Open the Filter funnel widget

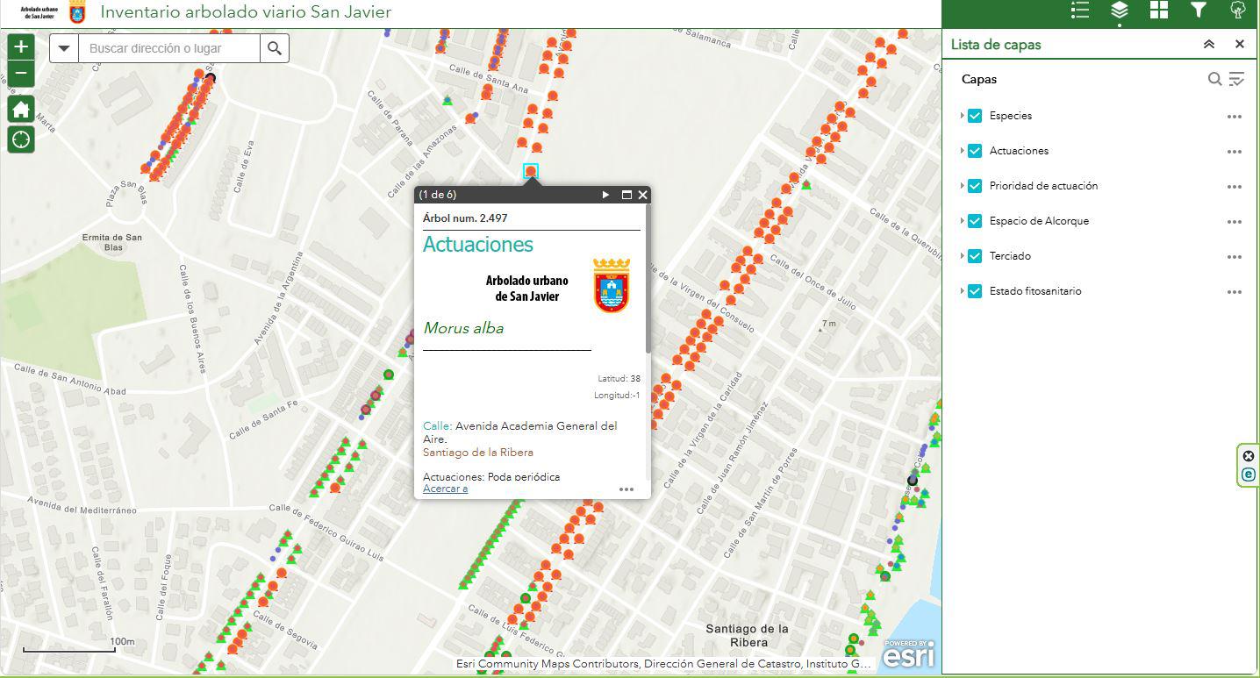click(1198, 11)
